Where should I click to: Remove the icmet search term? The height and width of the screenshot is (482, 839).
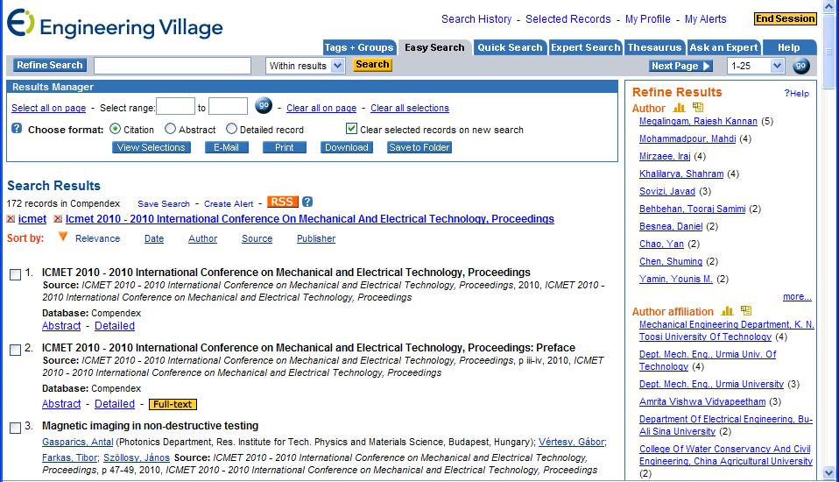tap(11, 219)
